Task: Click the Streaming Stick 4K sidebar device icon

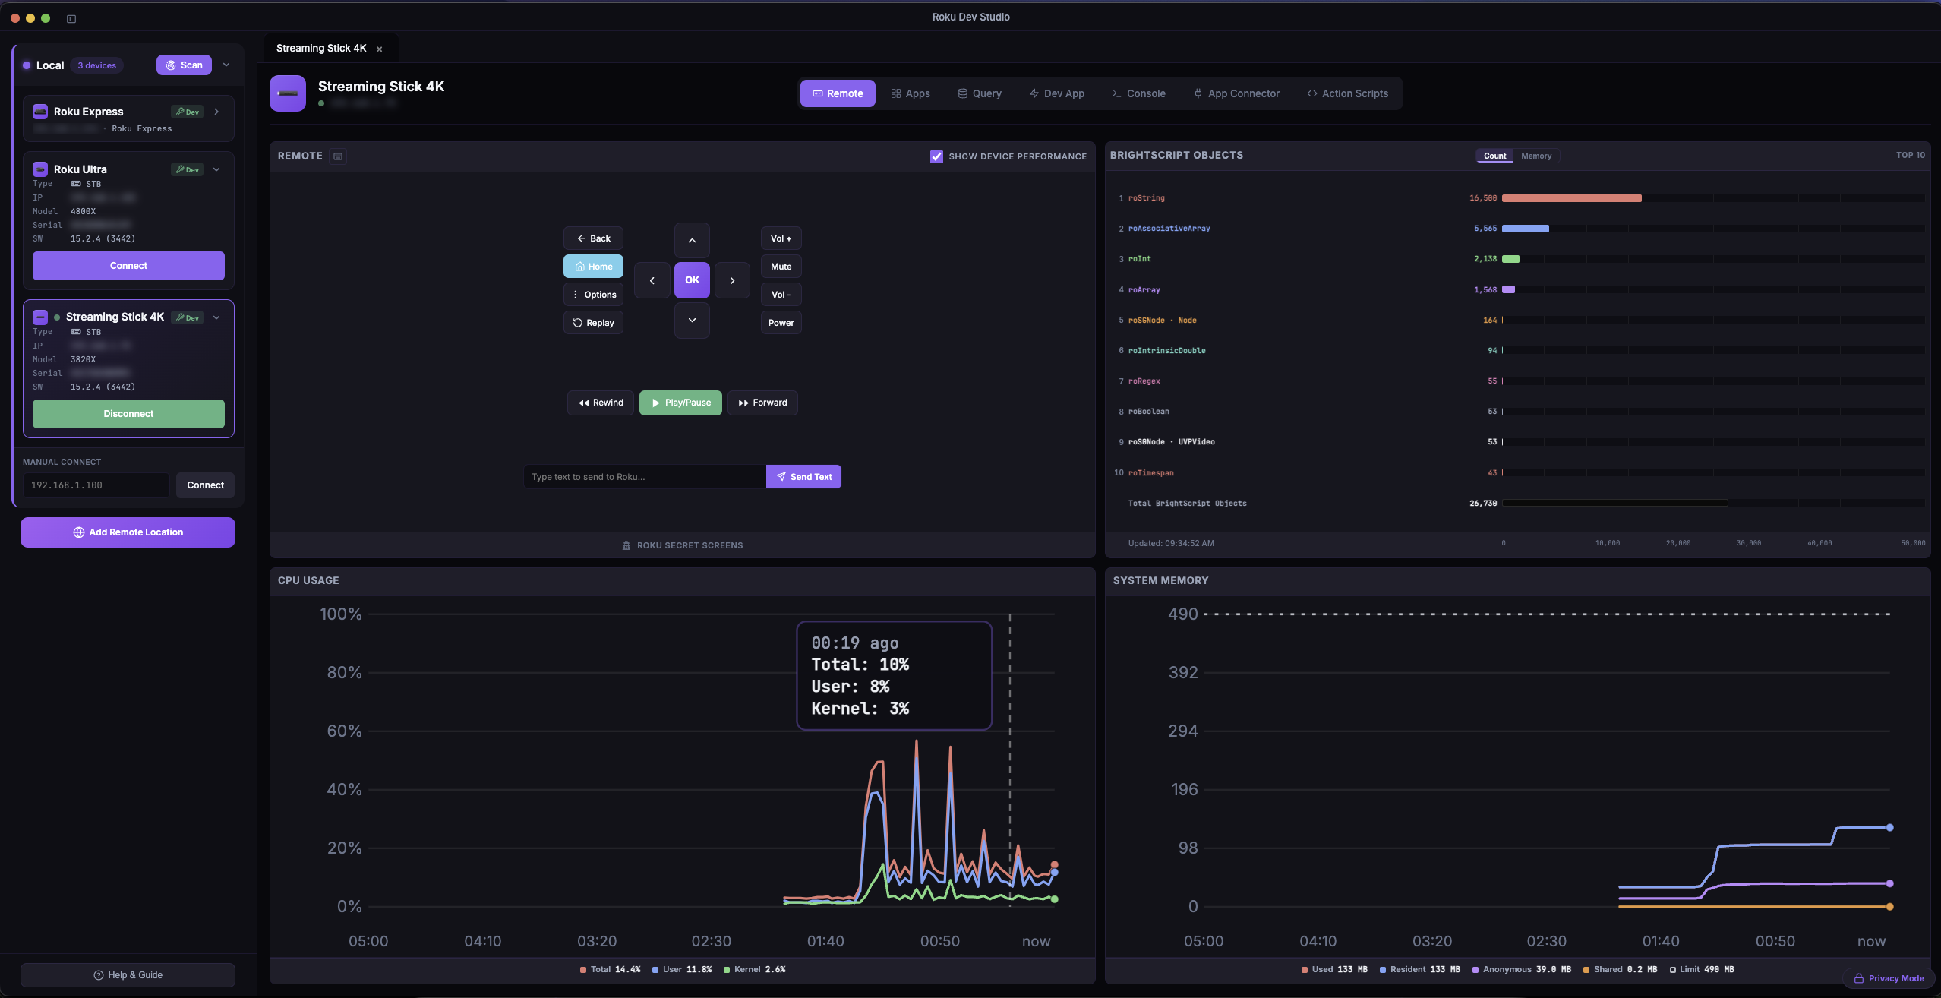Action: [40, 317]
